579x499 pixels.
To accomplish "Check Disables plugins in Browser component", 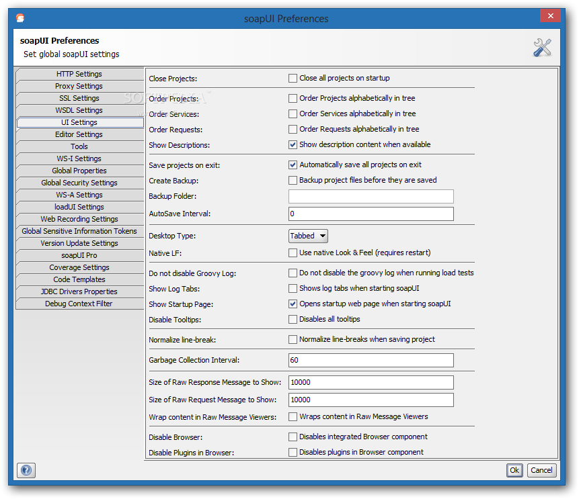I will tap(293, 452).
